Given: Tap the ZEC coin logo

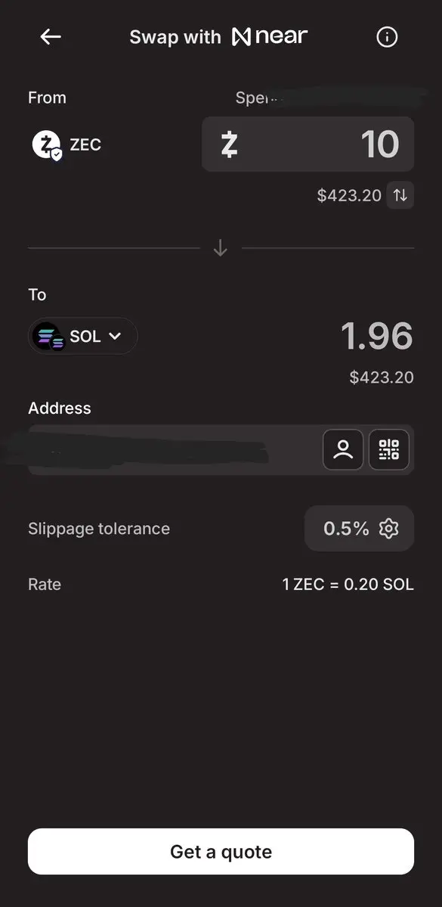Looking at the screenshot, I should click(x=47, y=144).
